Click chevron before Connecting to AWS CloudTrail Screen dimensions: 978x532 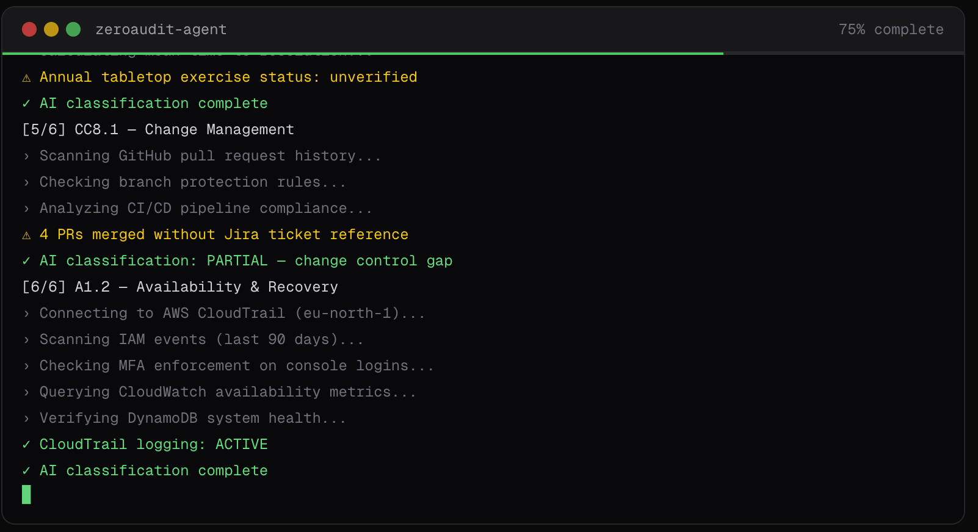26,314
